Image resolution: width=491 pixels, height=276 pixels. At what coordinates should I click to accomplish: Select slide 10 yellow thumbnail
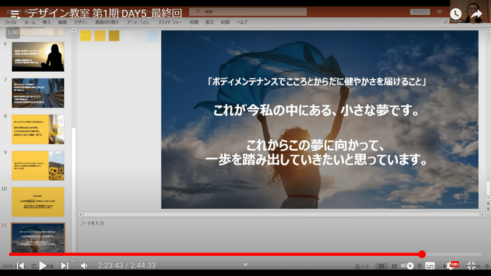point(38,202)
